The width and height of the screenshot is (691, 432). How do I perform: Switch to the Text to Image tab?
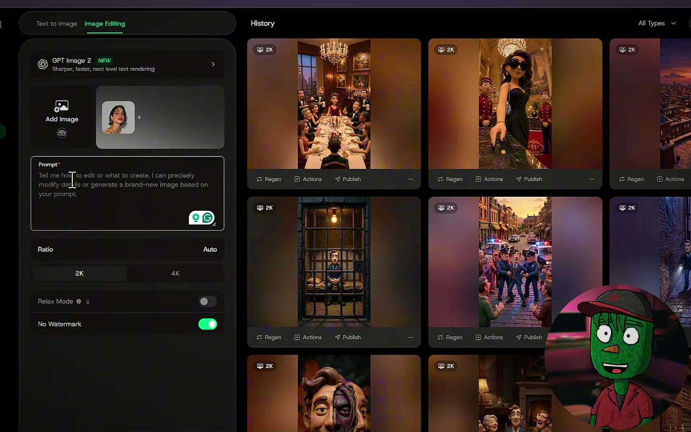(56, 24)
